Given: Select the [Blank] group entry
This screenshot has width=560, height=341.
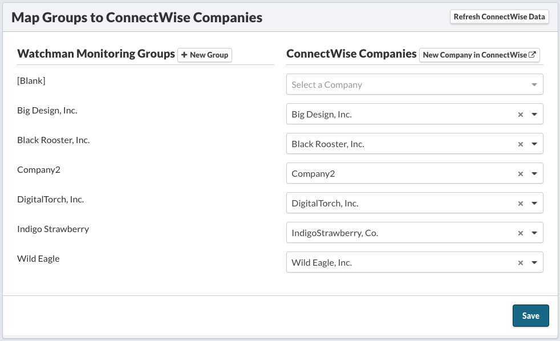Looking at the screenshot, I should point(31,80).
